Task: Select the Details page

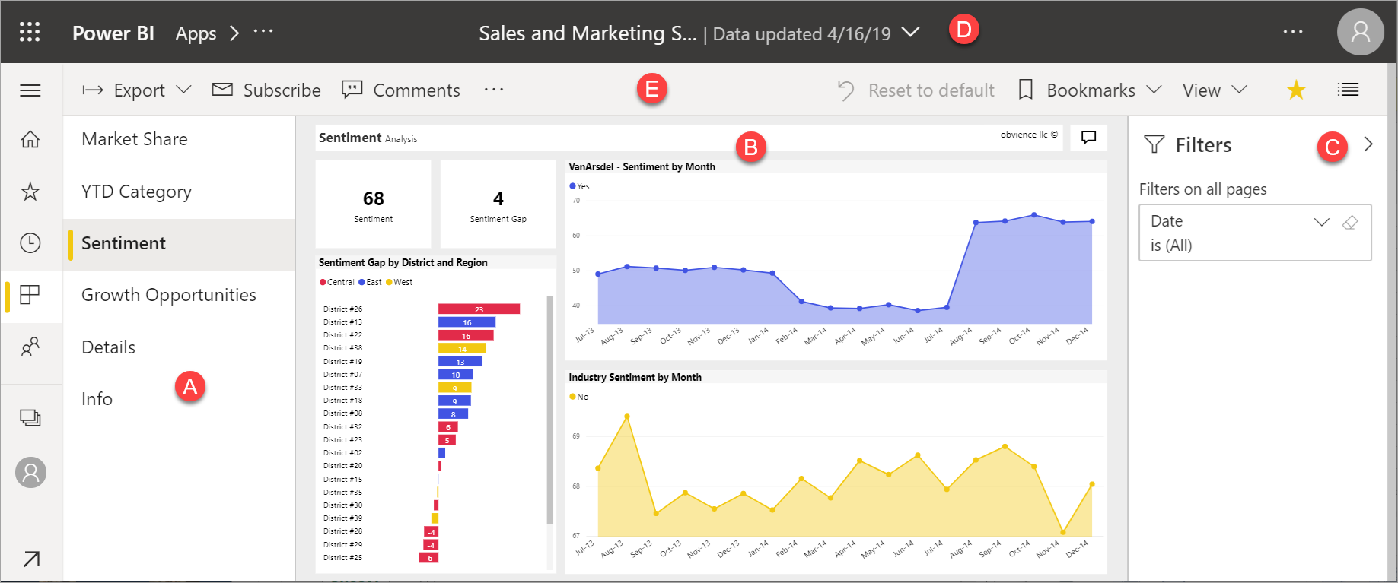Action: [179, 347]
